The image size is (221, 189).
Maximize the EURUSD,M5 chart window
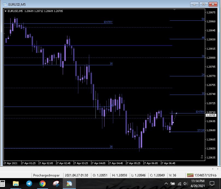tap(204, 5)
